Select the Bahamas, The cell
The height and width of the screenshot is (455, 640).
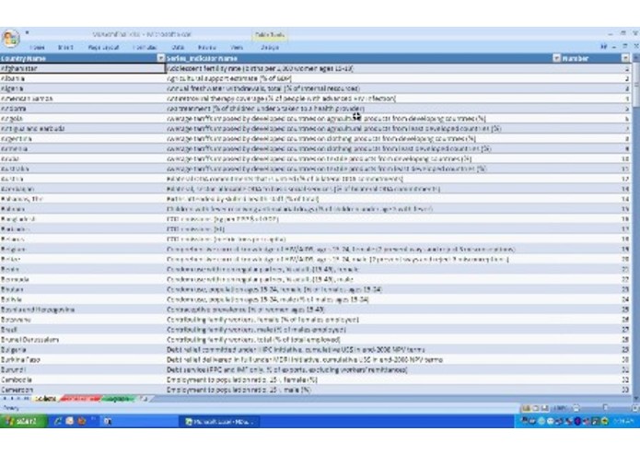pyautogui.click(x=83, y=199)
